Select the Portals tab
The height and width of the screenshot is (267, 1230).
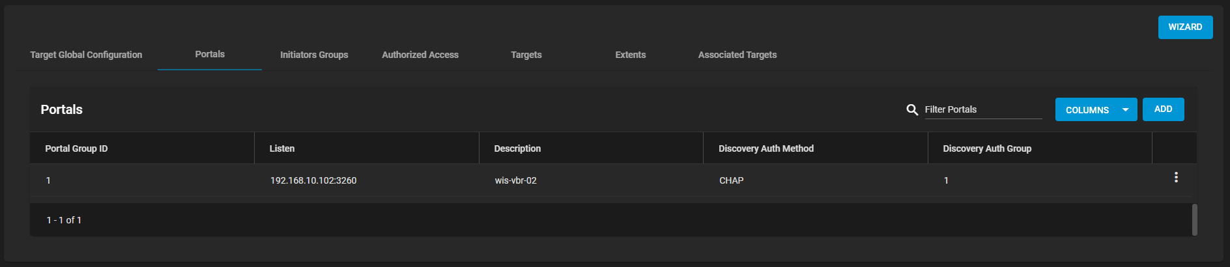click(x=210, y=54)
